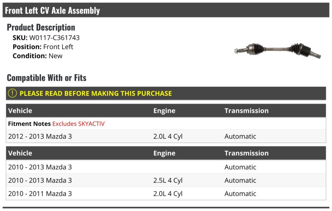Select the 2.5L 4 Cyl engine cell

coord(168,180)
